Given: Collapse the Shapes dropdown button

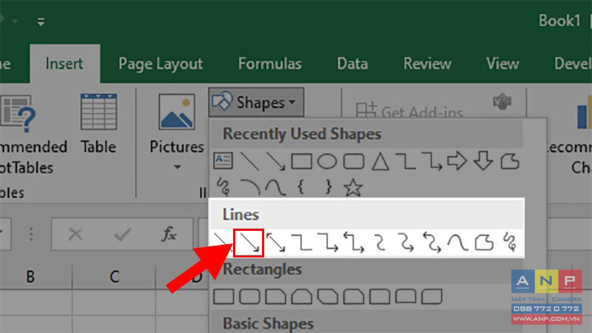Looking at the screenshot, I should (256, 102).
